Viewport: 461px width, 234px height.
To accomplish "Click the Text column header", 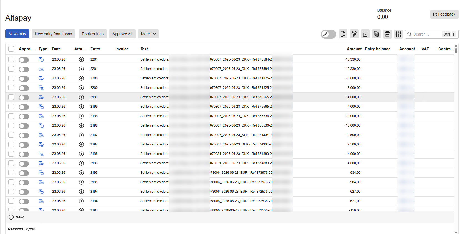I will 144,49.
